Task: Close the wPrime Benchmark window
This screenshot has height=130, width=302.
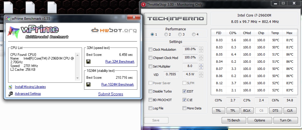Action: [x=134, y=17]
